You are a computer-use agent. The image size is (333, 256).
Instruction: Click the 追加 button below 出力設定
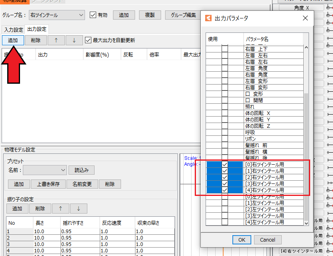click(12, 40)
